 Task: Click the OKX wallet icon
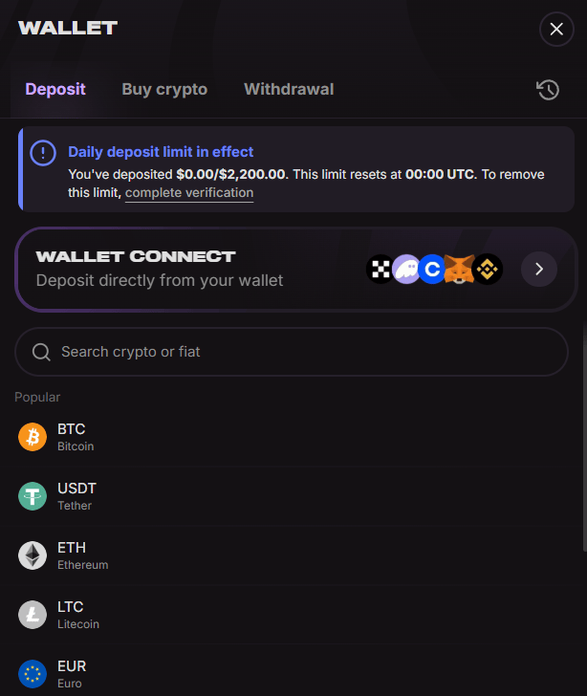point(380,270)
